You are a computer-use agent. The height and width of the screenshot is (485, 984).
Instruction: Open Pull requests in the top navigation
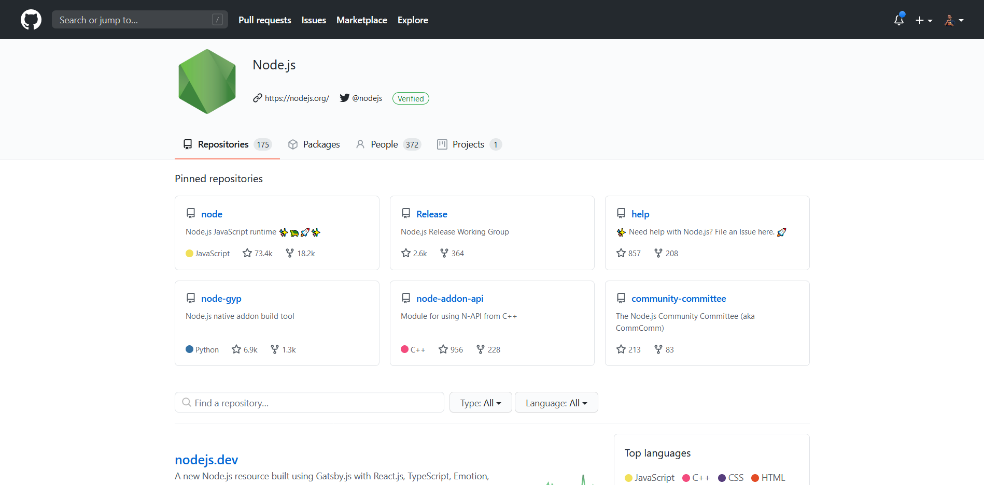point(265,20)
